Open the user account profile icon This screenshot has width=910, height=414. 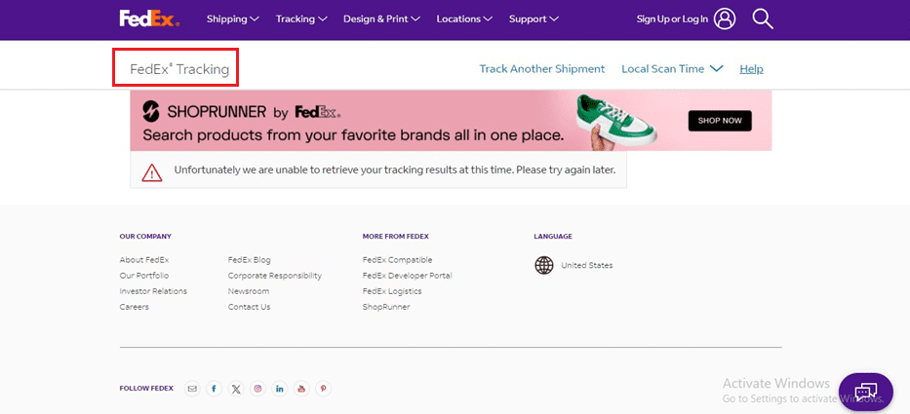pyautogui.click(x=725, y=19)
